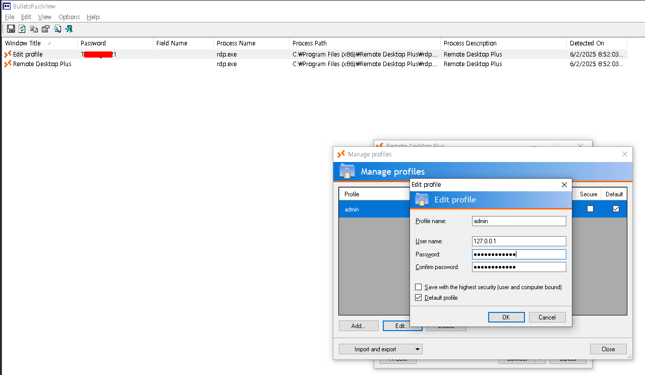
Task: Click the Save Selected Items toolbar icon
Action: click(11, 29)
